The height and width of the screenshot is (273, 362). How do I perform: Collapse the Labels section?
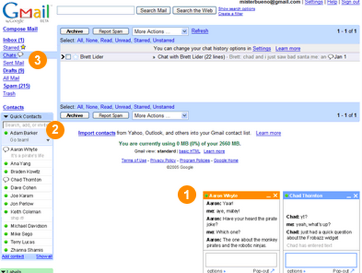[x=3, y=271]
